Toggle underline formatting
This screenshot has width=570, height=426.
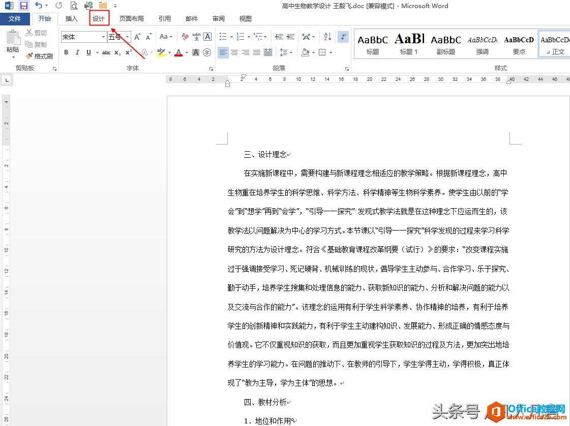88,53
